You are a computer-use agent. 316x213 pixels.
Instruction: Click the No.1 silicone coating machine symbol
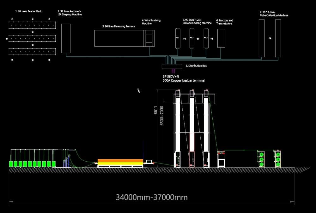coord(178,38)
